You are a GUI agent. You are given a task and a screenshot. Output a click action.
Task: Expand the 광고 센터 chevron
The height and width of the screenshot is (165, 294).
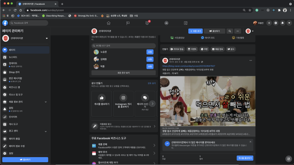coord(46,131)
